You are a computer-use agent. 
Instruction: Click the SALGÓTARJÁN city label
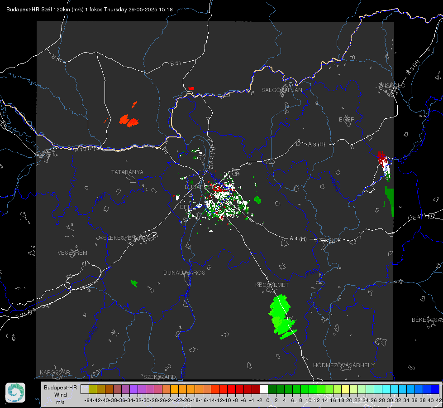click(281, 90)
